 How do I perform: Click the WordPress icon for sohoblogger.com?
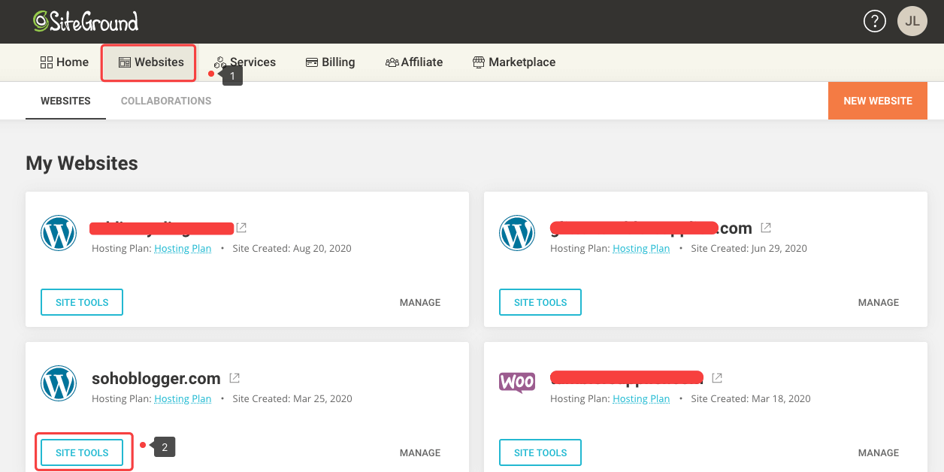[59, 383]
